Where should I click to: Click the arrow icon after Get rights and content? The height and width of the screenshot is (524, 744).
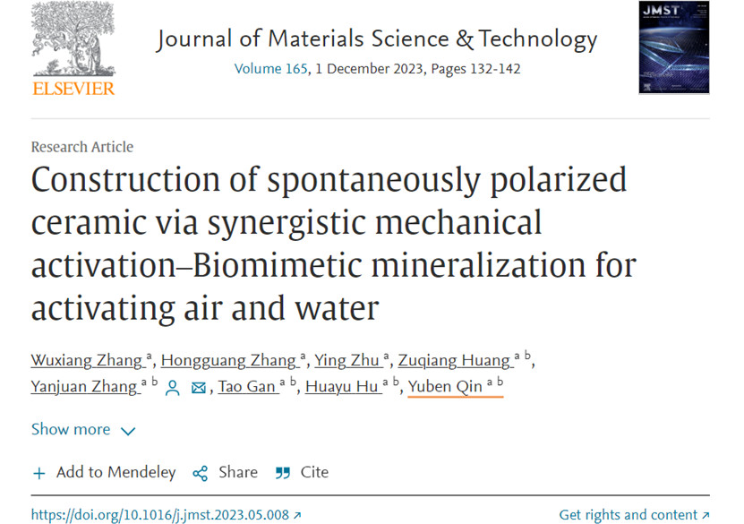coord(706,515)
